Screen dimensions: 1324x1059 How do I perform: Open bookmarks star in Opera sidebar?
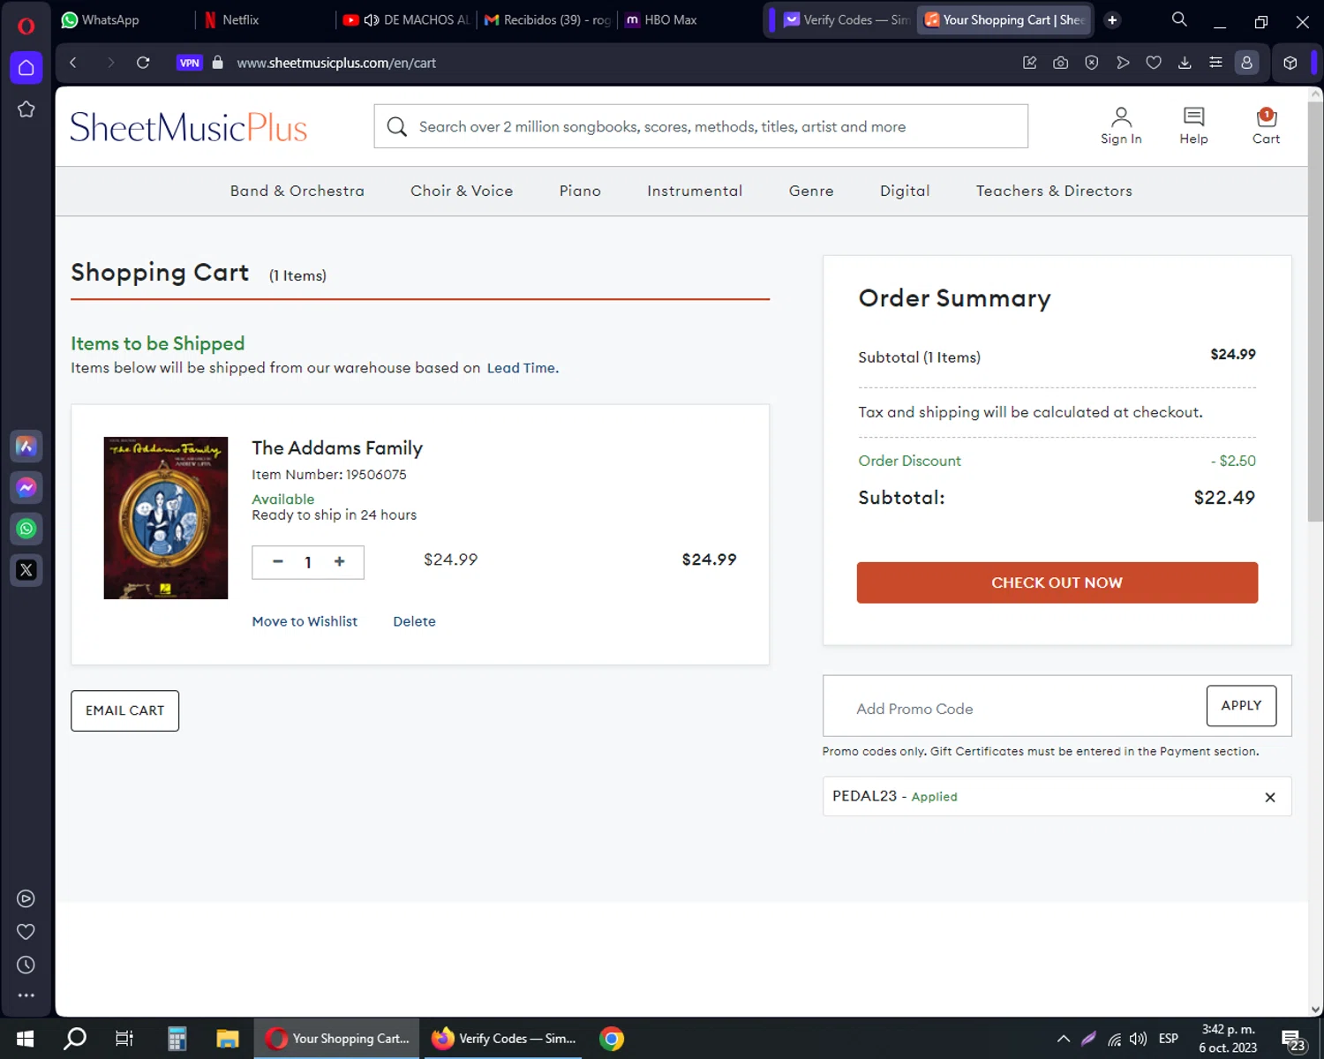pos(26,109)
